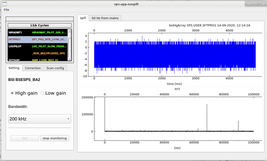This screenshot has height=161, width=267.
Task: Minimize the sps-app-naspill window
Action: point(253,4)
